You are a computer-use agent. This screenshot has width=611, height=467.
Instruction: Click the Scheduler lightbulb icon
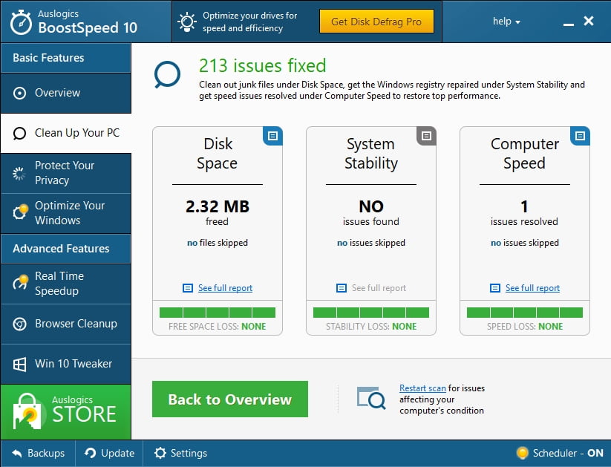point(522,453)
